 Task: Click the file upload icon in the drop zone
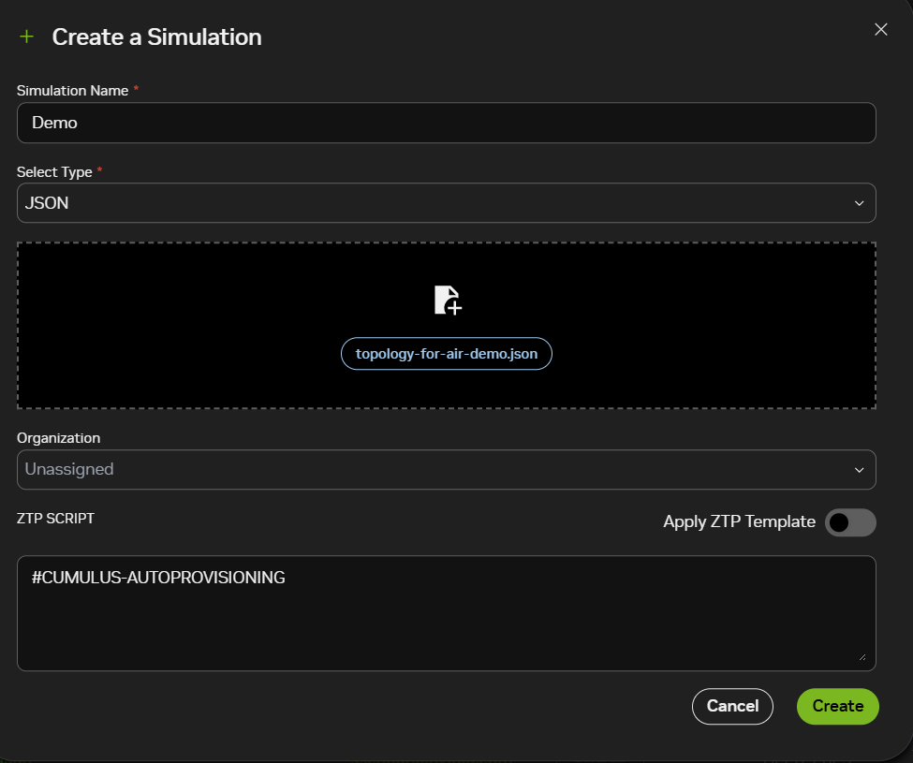(448, 300)
